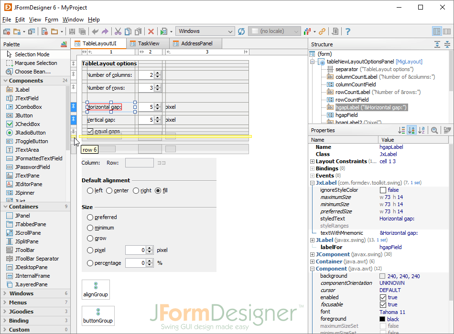
Task: Click the New Project toolbar icon
Action: pos(7,31)
